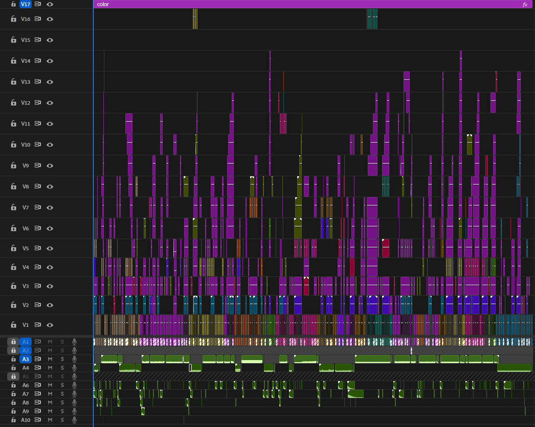Hide track V4 output
535x427 pixels.
[50, 267]
